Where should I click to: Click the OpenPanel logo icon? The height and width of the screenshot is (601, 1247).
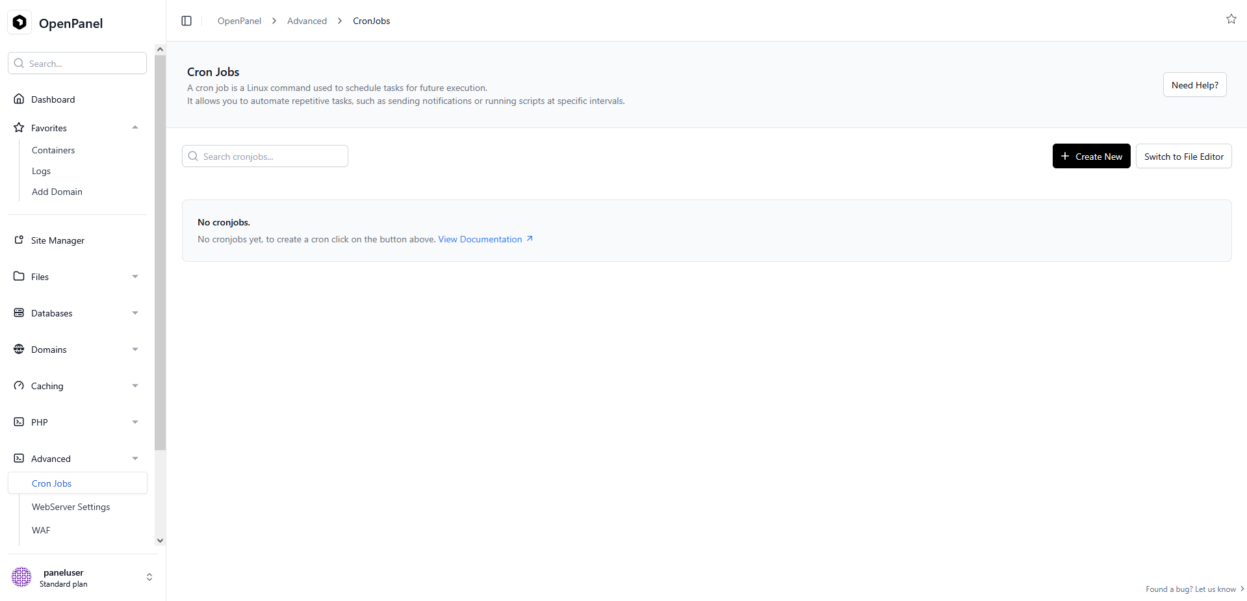[x=19, y=23]
